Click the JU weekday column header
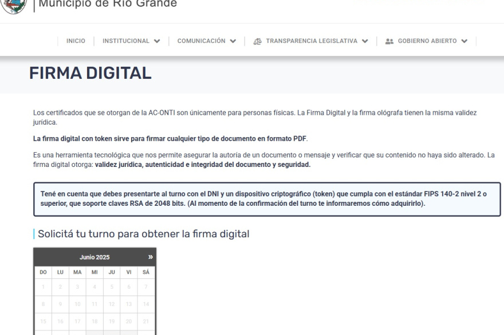 pyautogui.click(x=112, y=272)
